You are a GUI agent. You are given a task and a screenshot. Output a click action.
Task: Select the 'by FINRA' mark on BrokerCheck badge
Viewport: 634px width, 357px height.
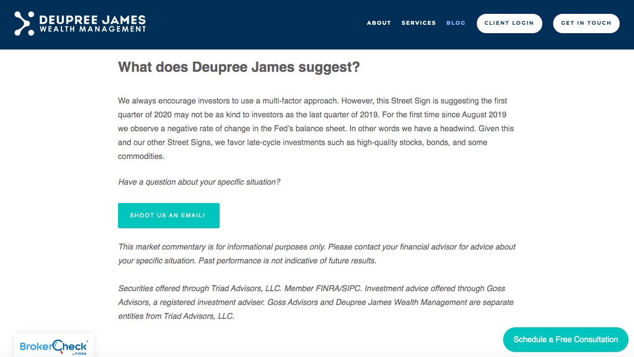pyautogui.click(x=79, y=353)
